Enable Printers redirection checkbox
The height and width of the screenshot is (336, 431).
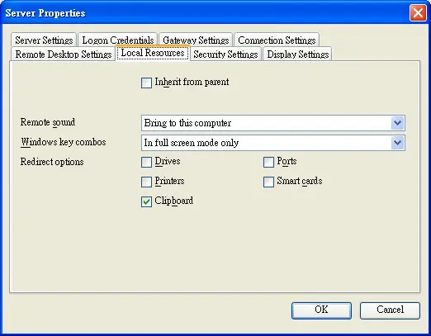(x=146, y=182)
